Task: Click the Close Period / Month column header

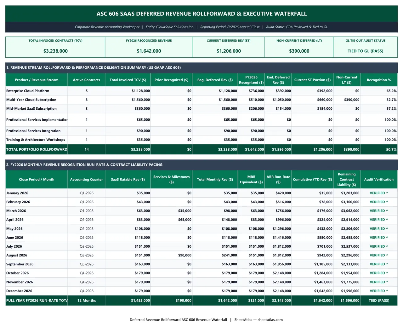Action: pos(37,180)
